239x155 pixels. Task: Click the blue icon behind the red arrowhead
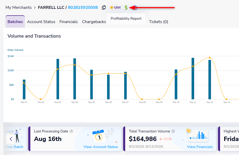pos(135,8)
